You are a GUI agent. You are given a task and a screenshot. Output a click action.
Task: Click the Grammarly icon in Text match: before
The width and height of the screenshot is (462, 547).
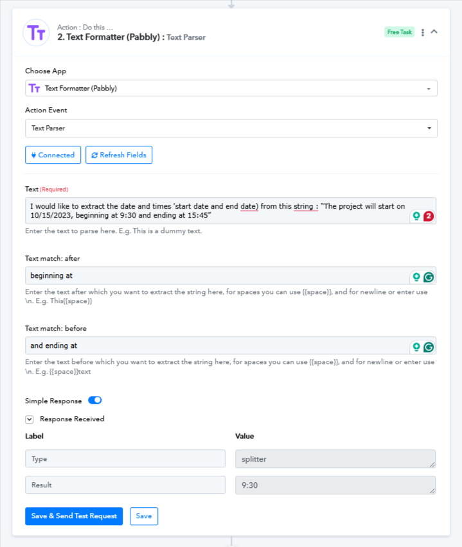tap(429, 347)
